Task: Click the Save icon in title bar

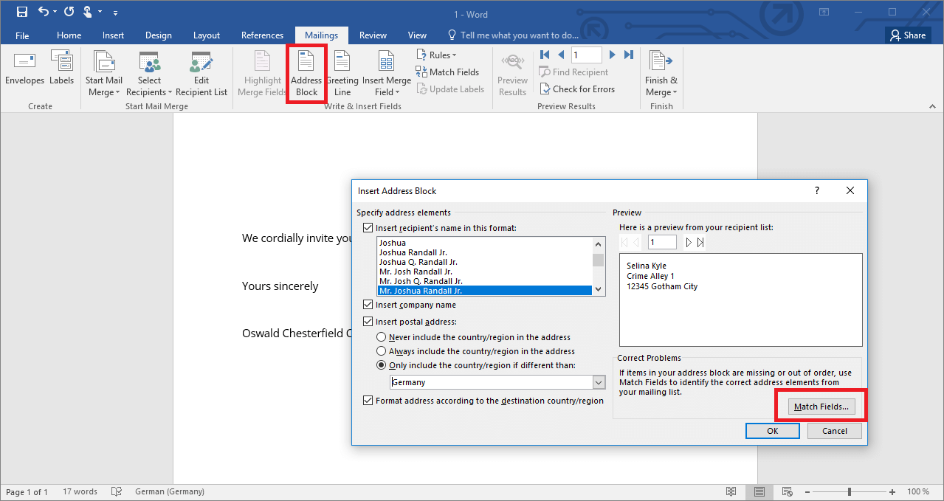Action: point(22,13)
